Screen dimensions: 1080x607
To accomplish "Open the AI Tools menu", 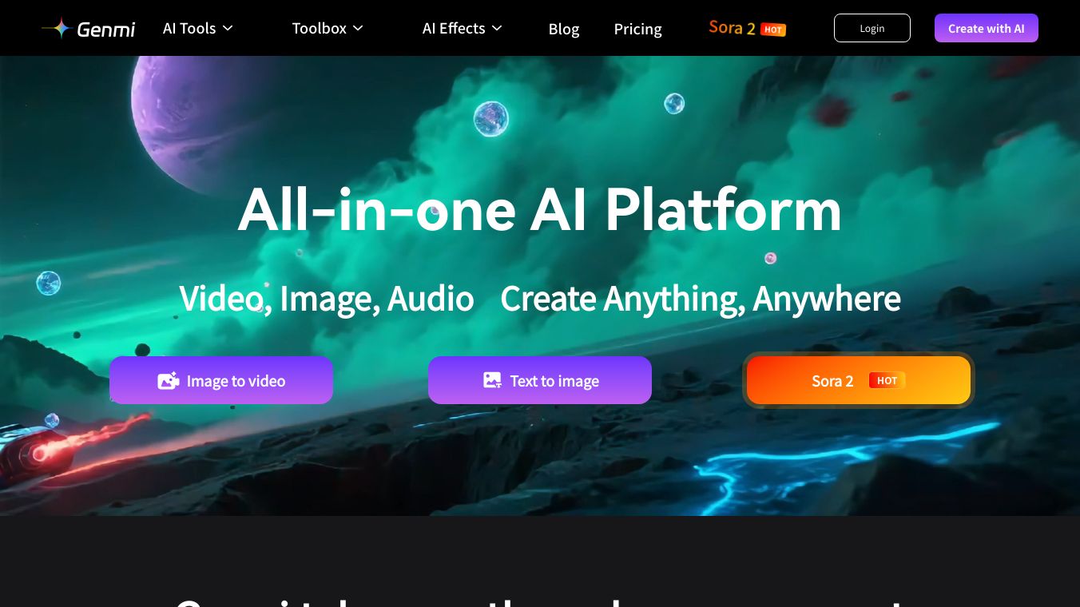I will (198, 28).
